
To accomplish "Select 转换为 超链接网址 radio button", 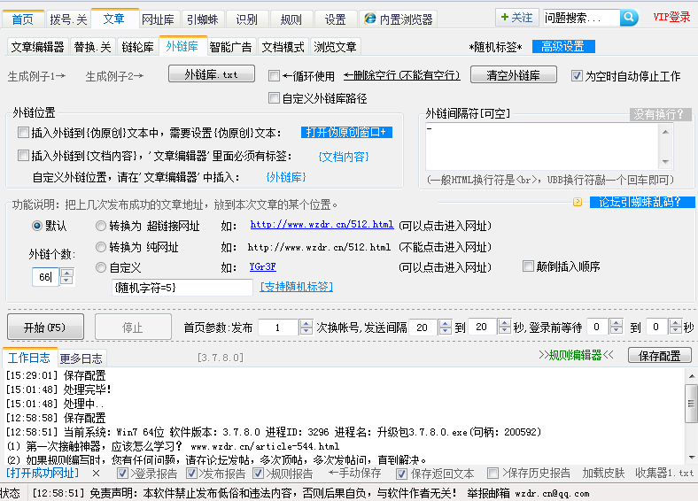I will click(101, 226).
